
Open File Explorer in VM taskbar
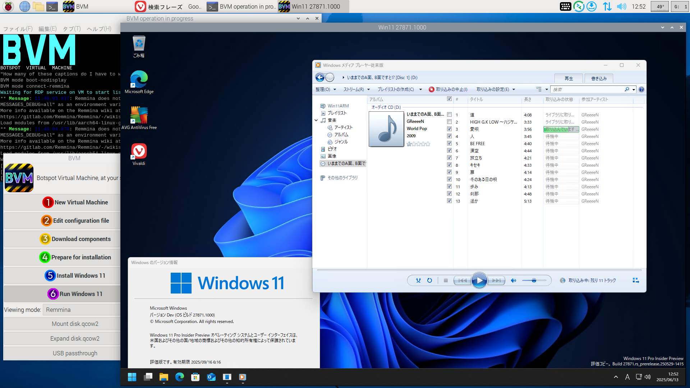(x=164, y=377)
